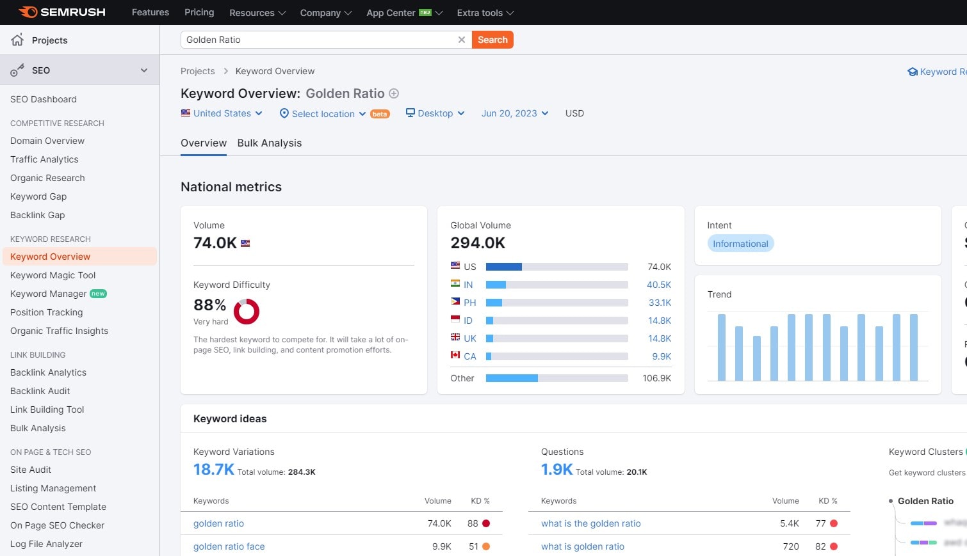Click the ID flag in Global Volume
The height and width of the screenshot is (556, 967).
455,319
